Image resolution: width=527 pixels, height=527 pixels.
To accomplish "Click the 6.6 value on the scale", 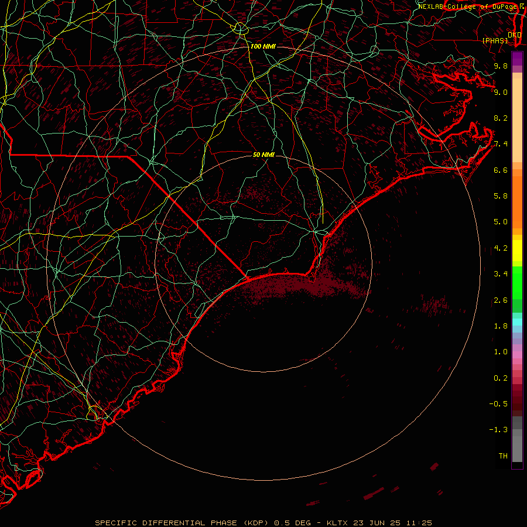I will coord(501,170).
